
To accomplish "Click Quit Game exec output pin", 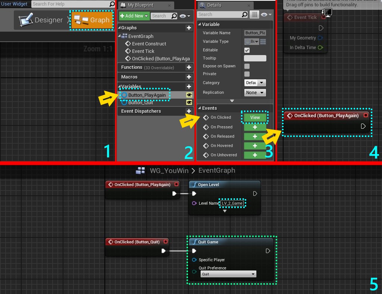I will pos(268,251).
